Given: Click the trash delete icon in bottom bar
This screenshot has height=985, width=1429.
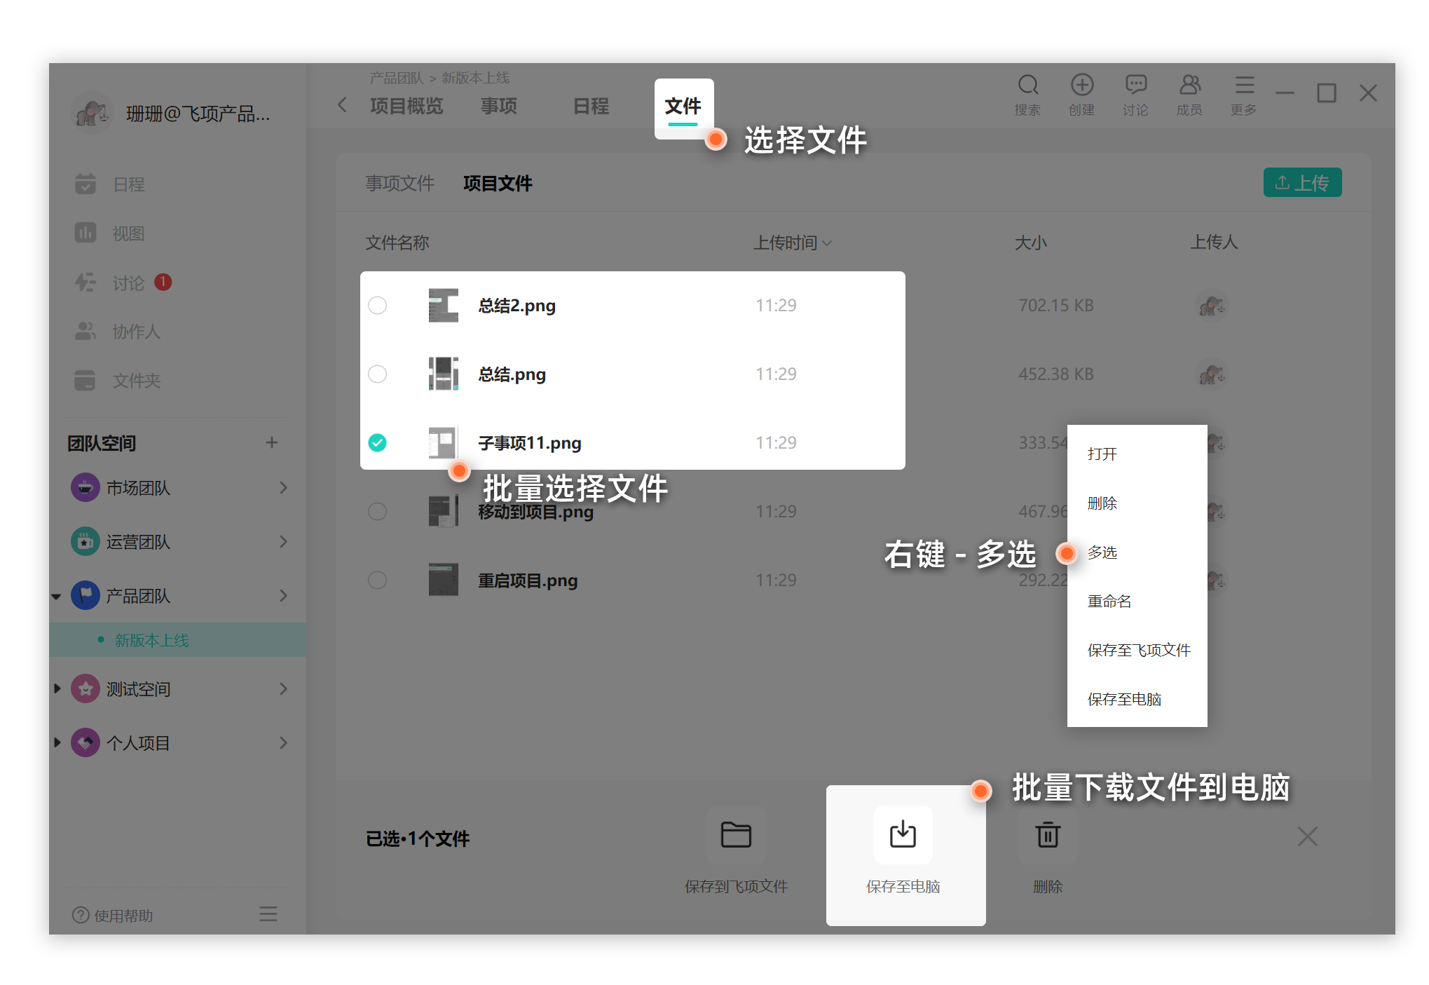Looking at the screenshot, I should 1048,835.
